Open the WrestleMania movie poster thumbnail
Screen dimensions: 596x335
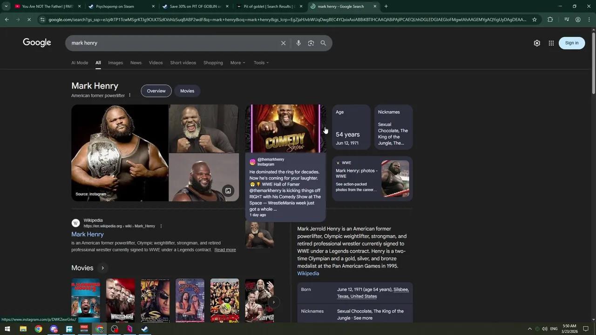(120, 301)
